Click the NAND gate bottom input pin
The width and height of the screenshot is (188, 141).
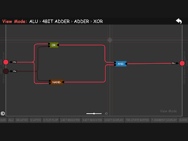pyautogui.click(x=50, y=83)
